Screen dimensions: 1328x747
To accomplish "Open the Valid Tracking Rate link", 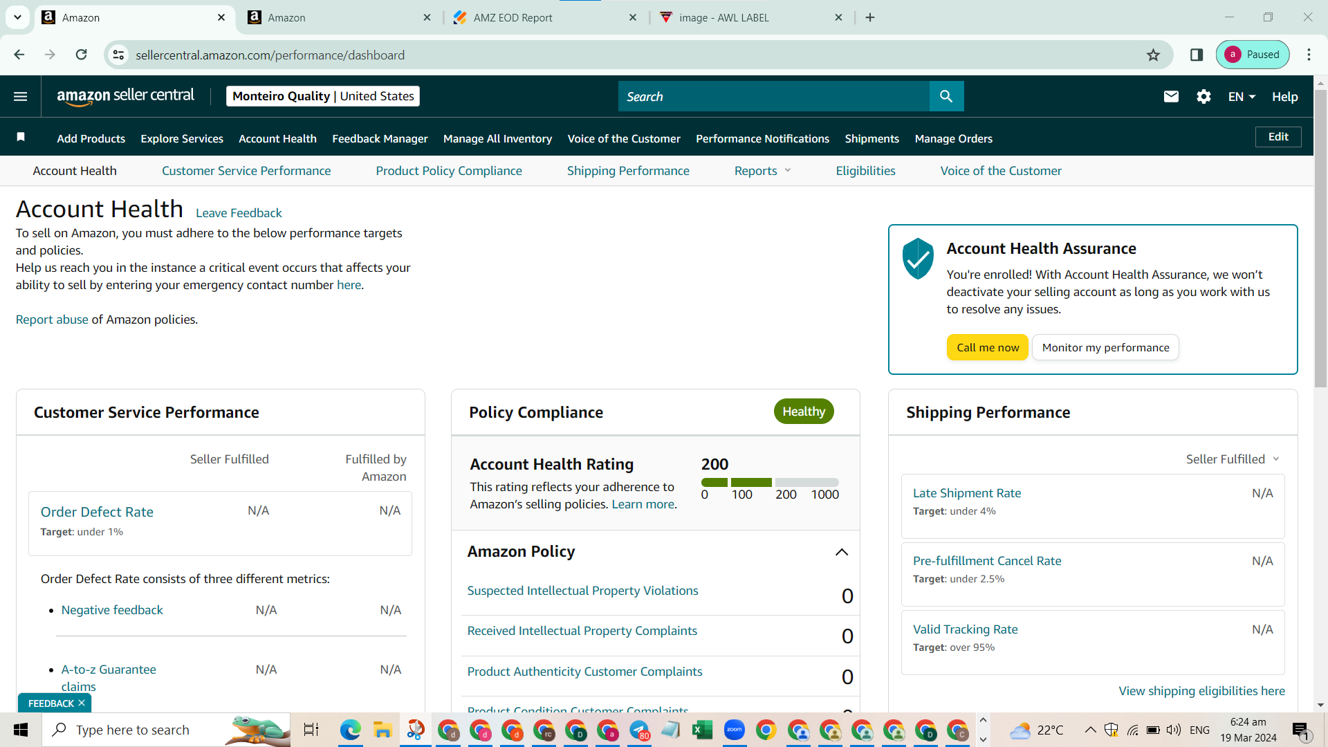I will (966, 629).
